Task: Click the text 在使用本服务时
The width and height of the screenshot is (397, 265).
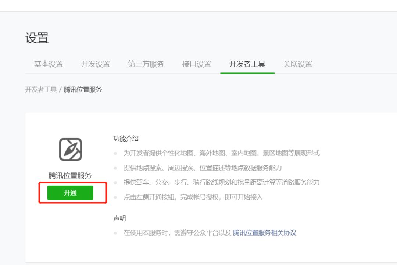Action: (x=146, y=233)
